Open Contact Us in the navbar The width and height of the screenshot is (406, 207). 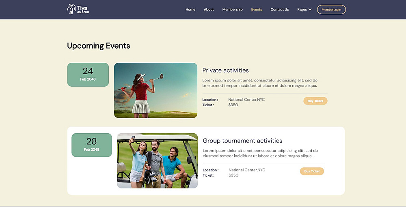pyautogui.click(x=280, y=10)
